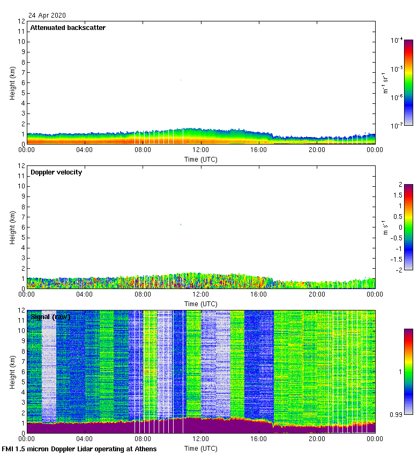Click the backscatter color bar scale

(x=408, y=82)
